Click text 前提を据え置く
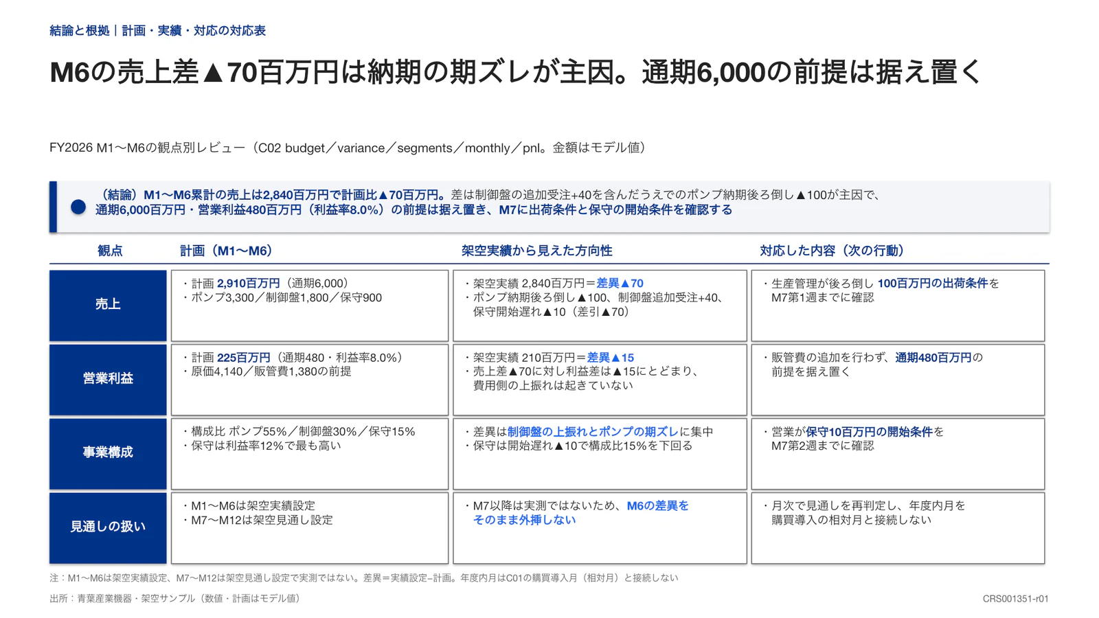Viewport: 1099px width, 618px height. coord(811,371)
